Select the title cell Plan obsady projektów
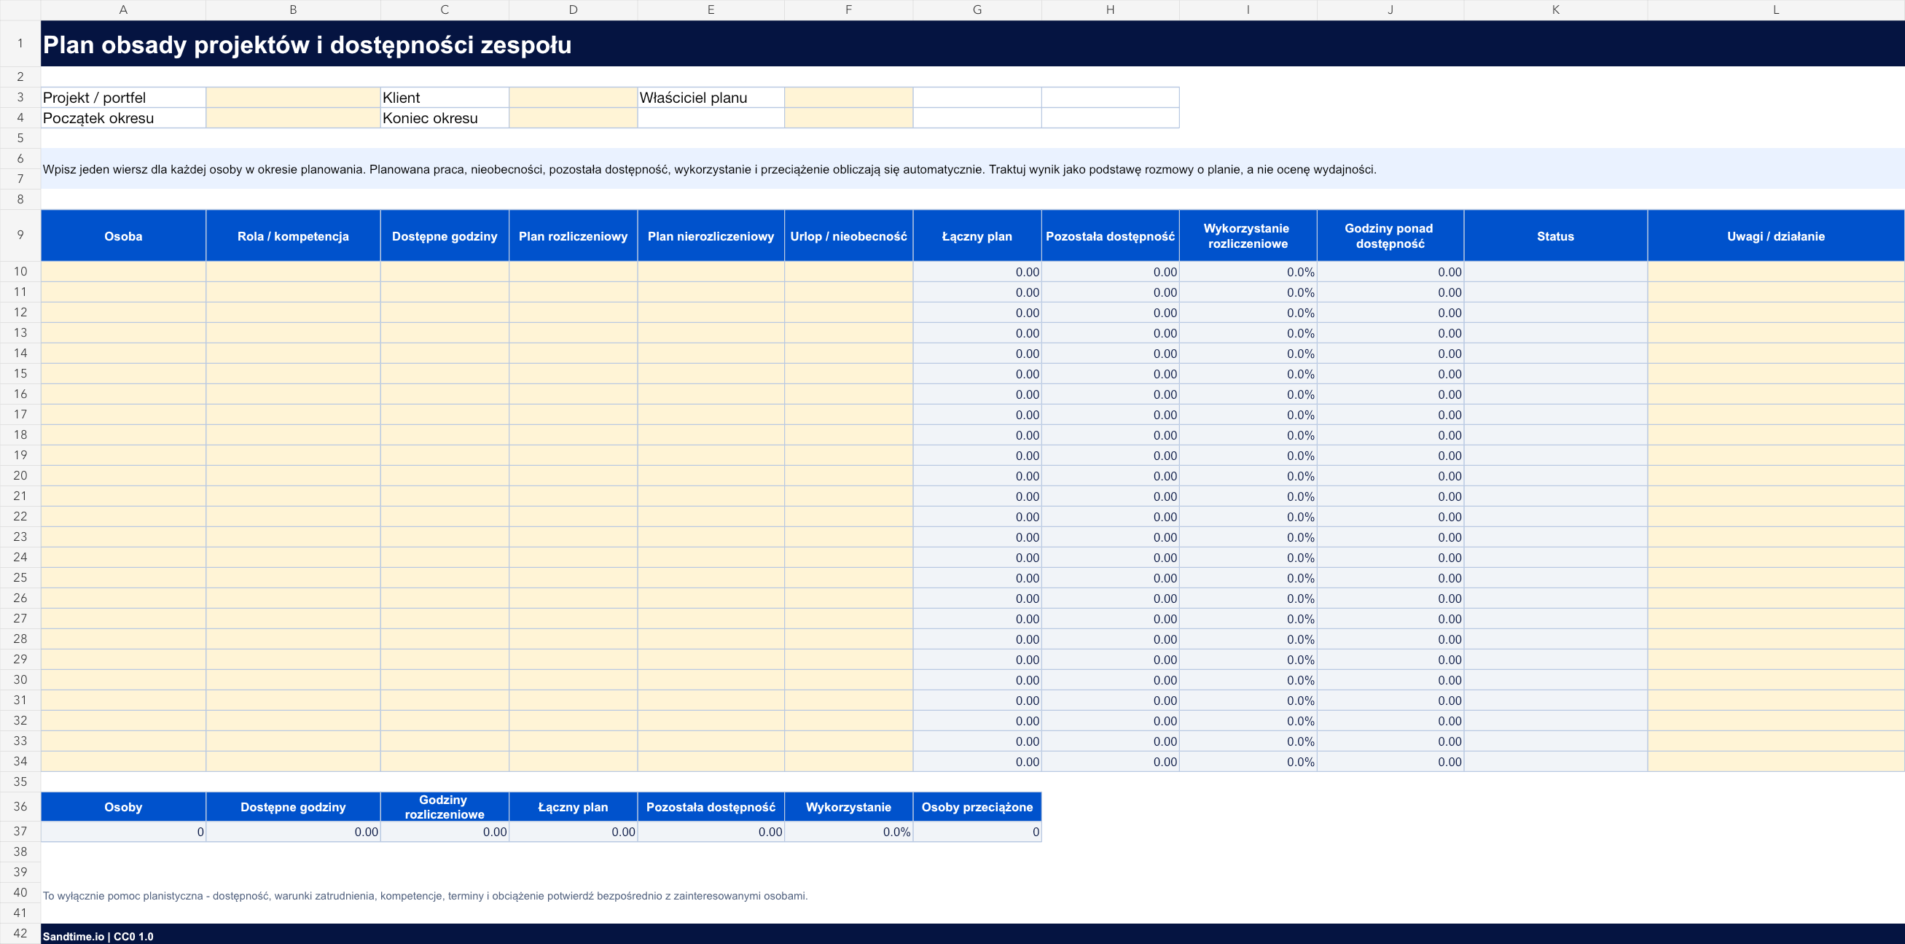 (972, 44)
